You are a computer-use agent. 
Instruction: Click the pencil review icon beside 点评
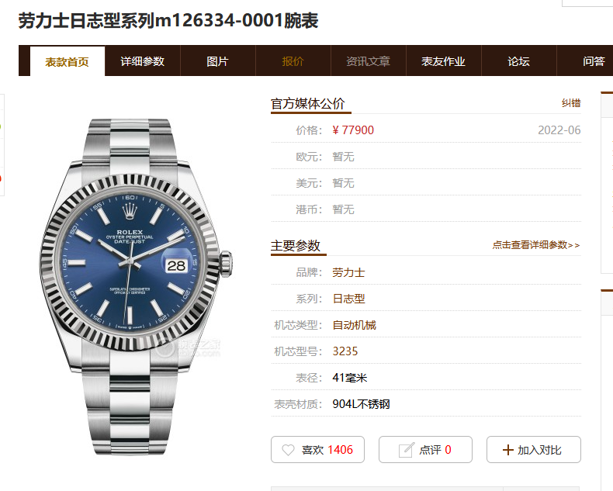click(x=406, y=450)
